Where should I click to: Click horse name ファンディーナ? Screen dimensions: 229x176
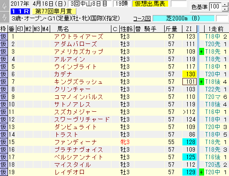(75, 142)
